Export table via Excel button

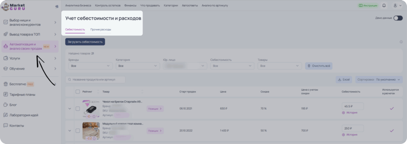click(344, 80)
